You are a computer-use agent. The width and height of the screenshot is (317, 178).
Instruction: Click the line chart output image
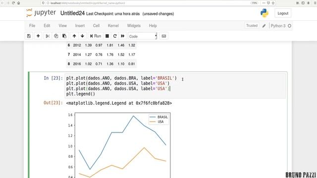119,145
